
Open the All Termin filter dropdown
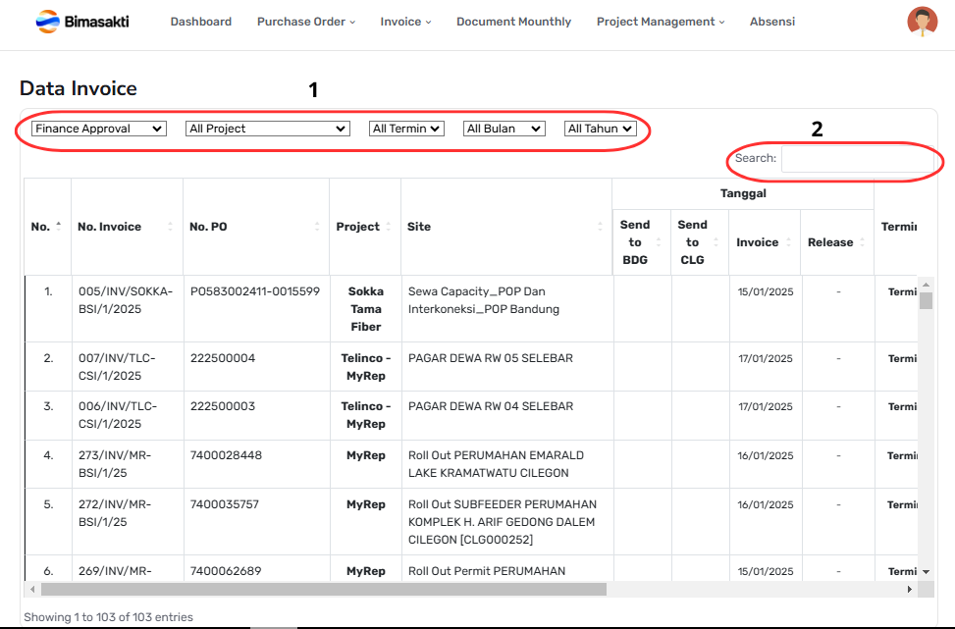(406, 129)
